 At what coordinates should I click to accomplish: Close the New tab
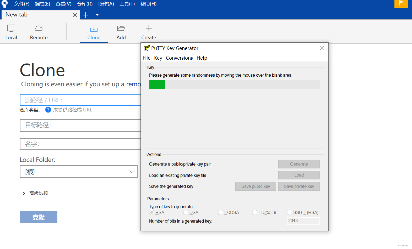pos(75,15)
